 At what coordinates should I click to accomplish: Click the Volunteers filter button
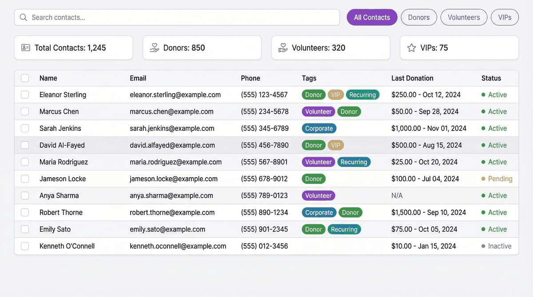click(464, 17)
